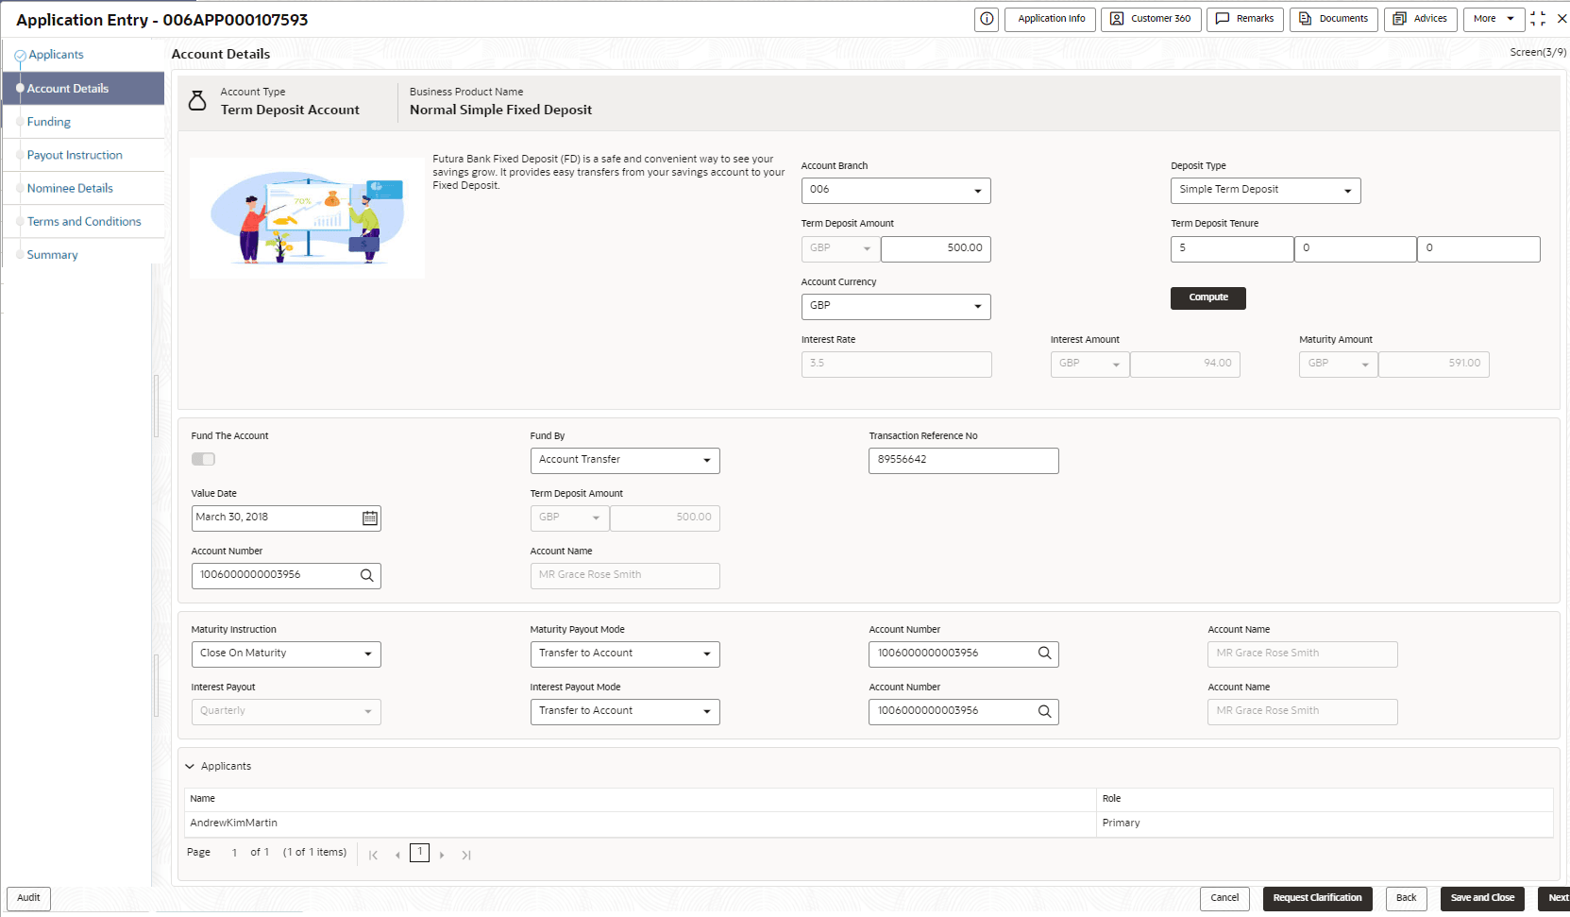Search Interest Payout Account Number lookup

(x=1045, y=711)
